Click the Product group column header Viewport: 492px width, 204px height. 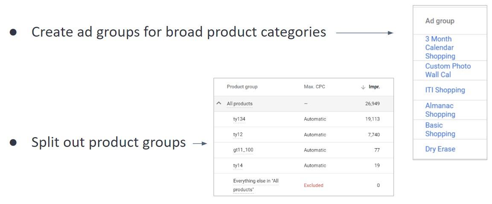(242, 87)
